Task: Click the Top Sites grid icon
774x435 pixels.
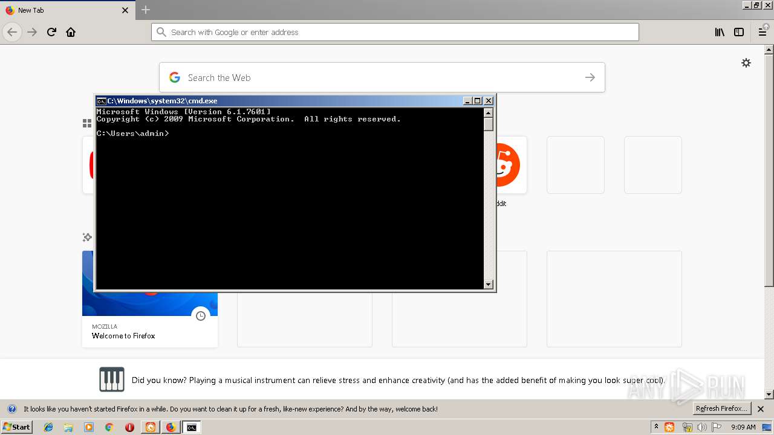Action: (x=87, y=123)
